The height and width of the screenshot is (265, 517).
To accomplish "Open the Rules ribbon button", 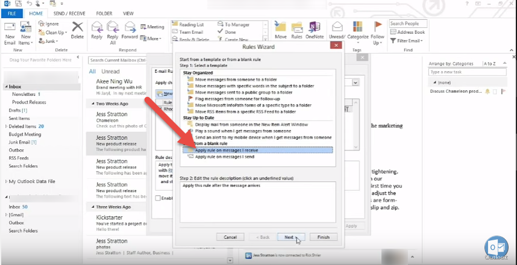I will point(296,30).
